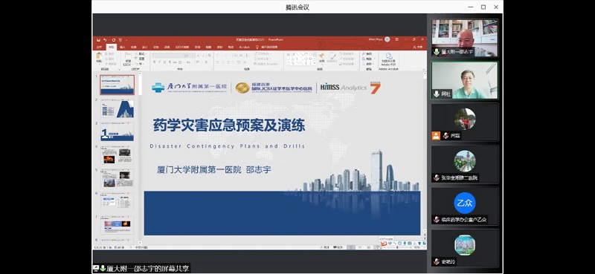Click the slide show view icon in the status bar

[378, 247]
